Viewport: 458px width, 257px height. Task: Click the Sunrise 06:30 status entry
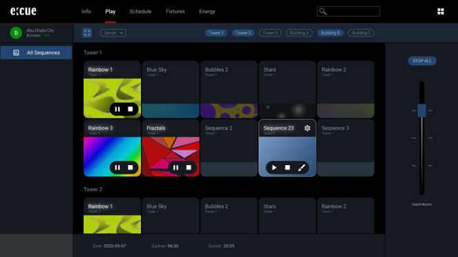pyautogui.click(x=164, y=246)
